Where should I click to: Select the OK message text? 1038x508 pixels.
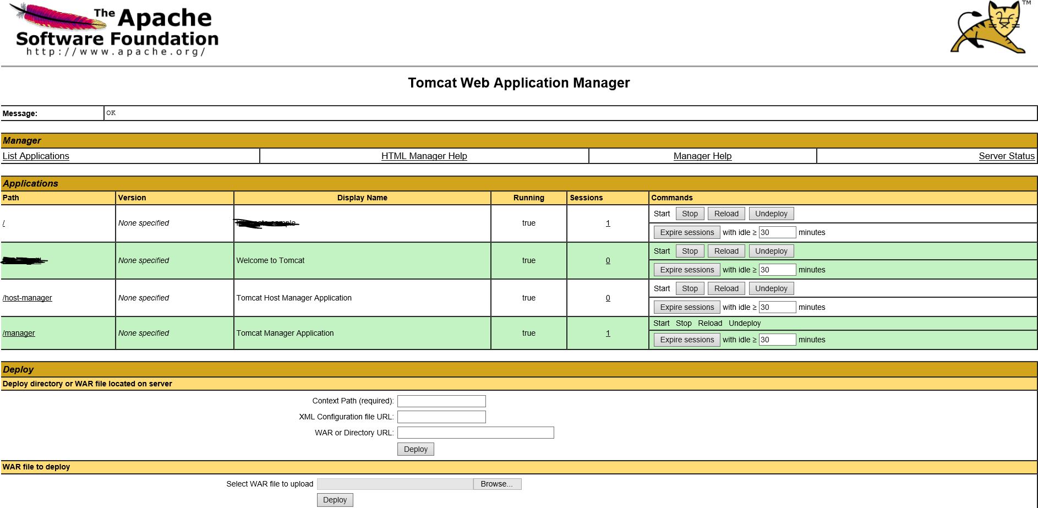(x=111, y=113)
